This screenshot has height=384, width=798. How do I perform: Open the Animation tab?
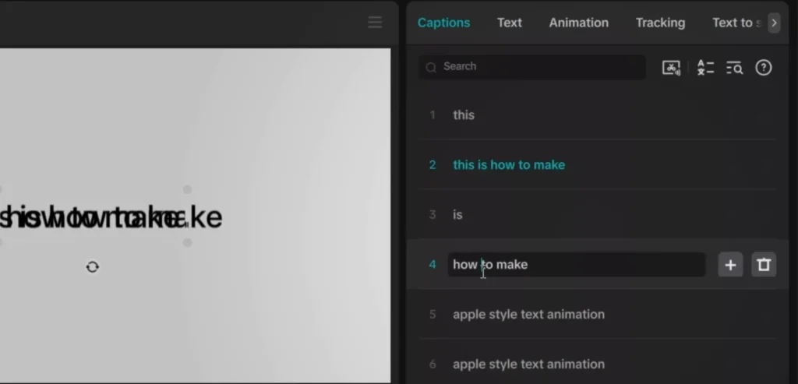click(x=579, y=23)
